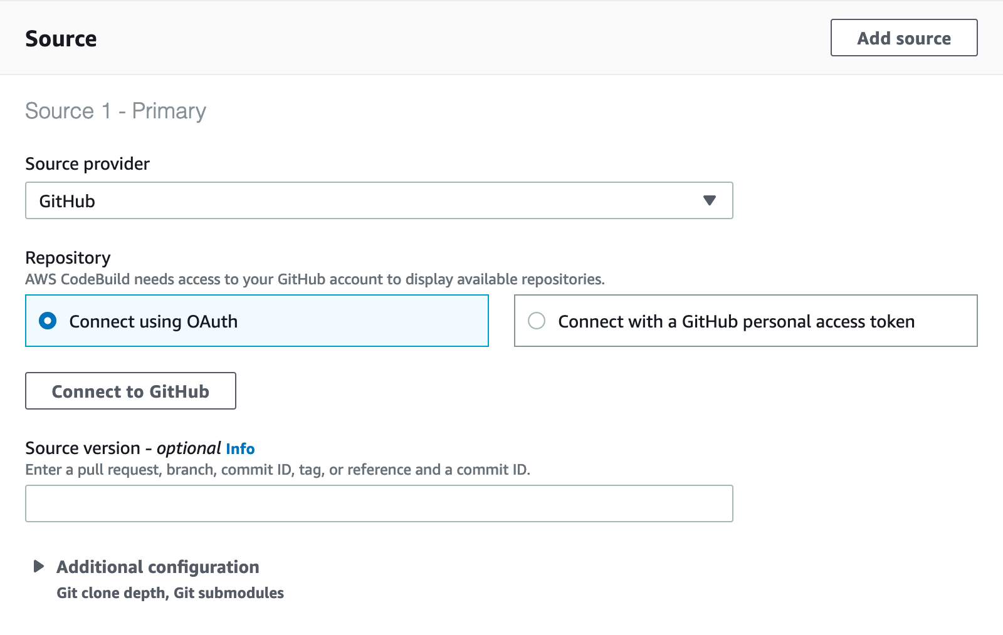Click the dropdown caret in the GitHub selector
Viewport: 1003px width, 635px height.
pos(709,200)
